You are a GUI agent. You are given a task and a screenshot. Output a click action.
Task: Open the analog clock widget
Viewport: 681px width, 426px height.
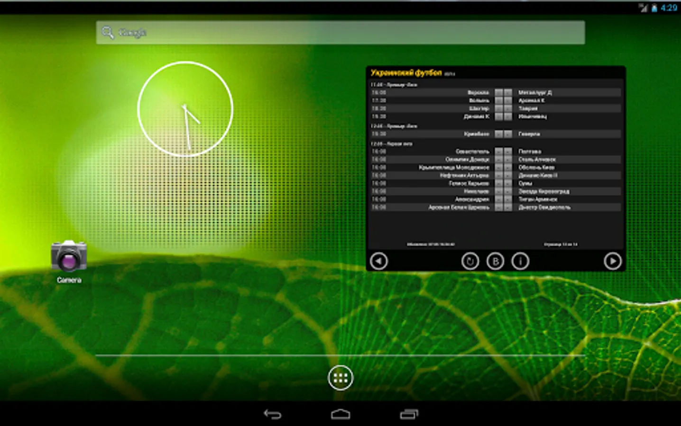point(185,109)
